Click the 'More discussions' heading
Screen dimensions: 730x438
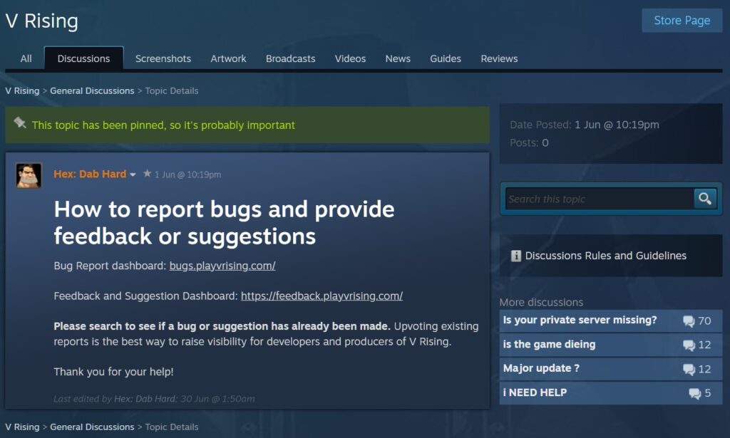[541, 302]
